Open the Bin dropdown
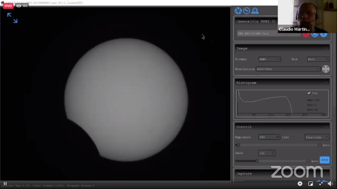This screenshot has width=337, height=189. pyautogui.click(x=318, y=59)
